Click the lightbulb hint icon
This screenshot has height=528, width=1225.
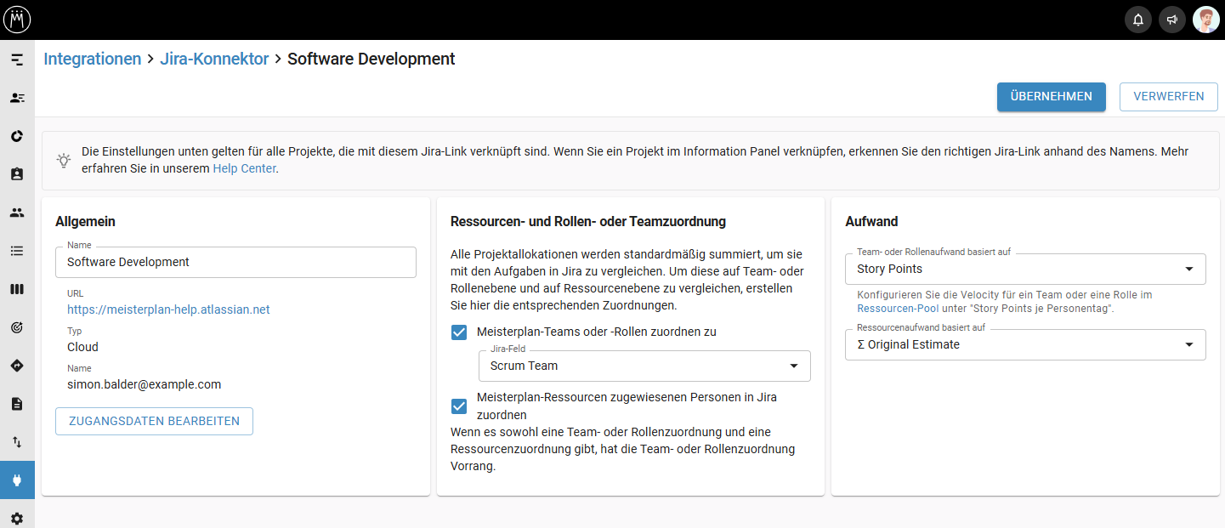point(64,160)
